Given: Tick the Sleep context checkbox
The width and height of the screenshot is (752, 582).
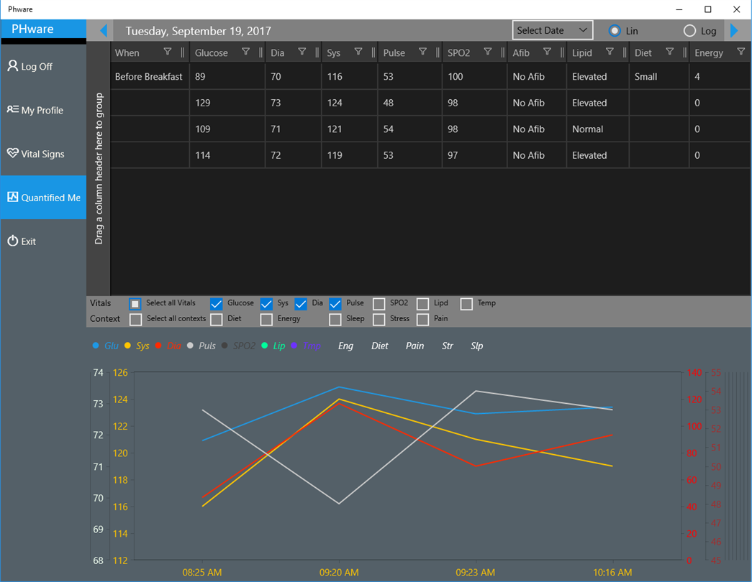Looking at the screenshot, I should [x=335, y=319].
